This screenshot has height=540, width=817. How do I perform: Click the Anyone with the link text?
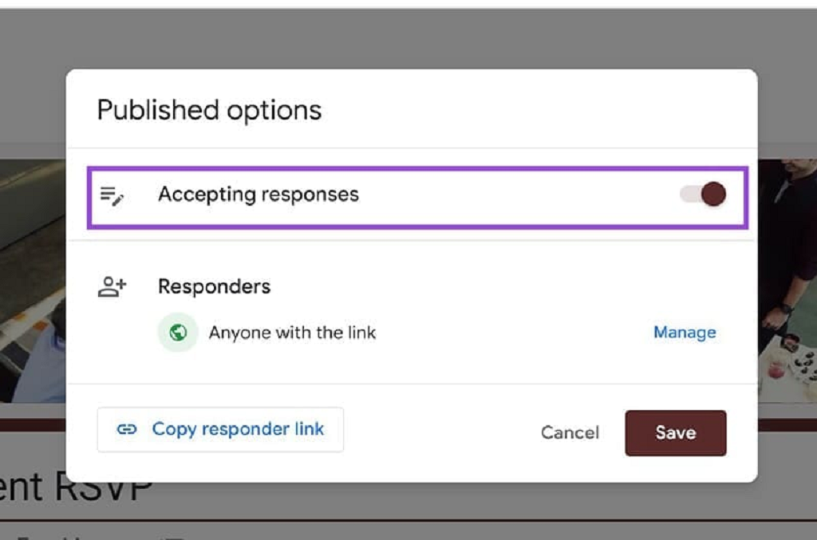tap(292, 333)
